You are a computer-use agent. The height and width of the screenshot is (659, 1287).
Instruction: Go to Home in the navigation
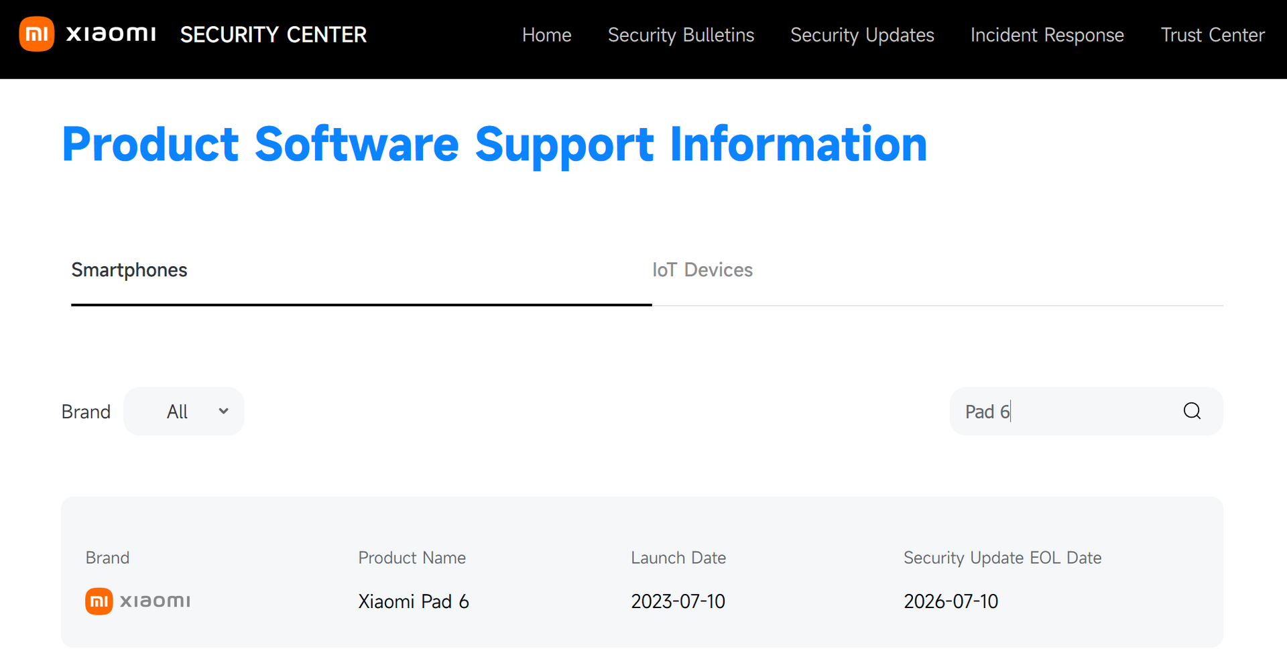[x=546, y=35]
